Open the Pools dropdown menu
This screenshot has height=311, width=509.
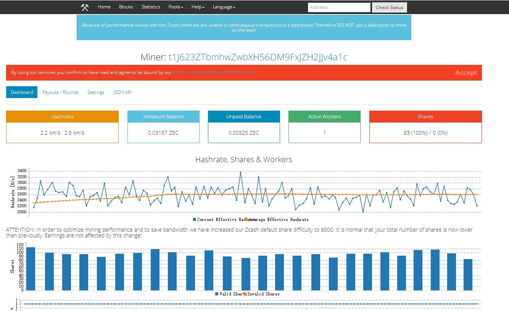pyautogui.click(x=176, y=7)
